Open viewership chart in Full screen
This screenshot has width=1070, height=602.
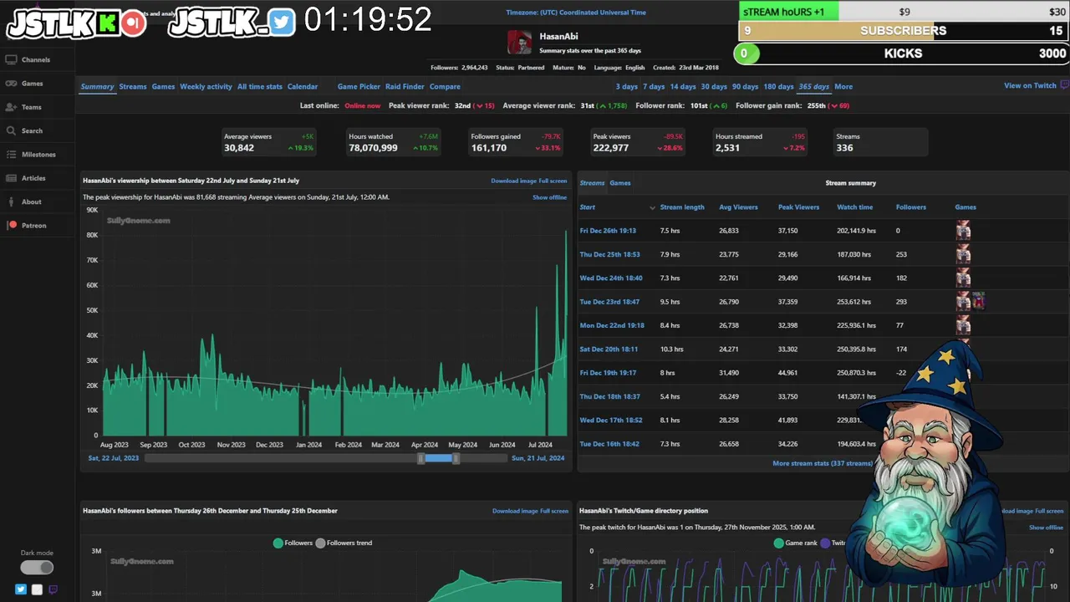pyautogui.click(x=553, y=181)
